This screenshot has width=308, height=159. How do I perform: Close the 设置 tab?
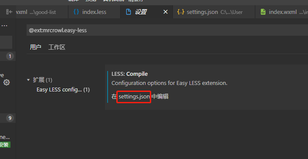(x=166, y=12)
